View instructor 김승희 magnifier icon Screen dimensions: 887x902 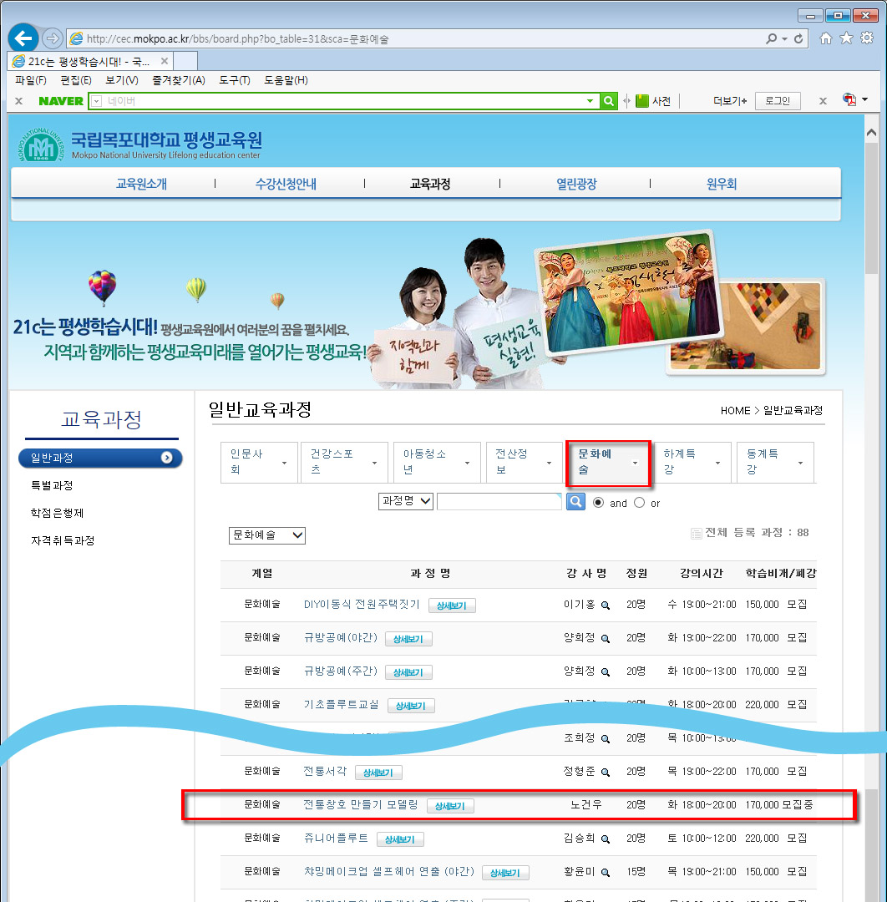tap(606, 839)
